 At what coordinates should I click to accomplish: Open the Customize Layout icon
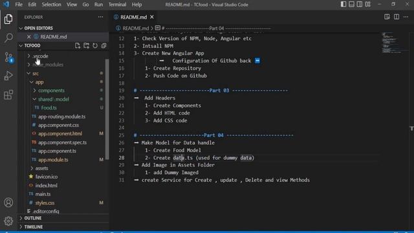point(368,5)
